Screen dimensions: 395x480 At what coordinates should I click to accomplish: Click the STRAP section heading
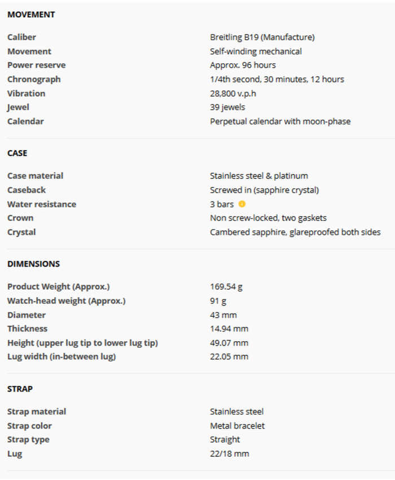click(20, 389)
